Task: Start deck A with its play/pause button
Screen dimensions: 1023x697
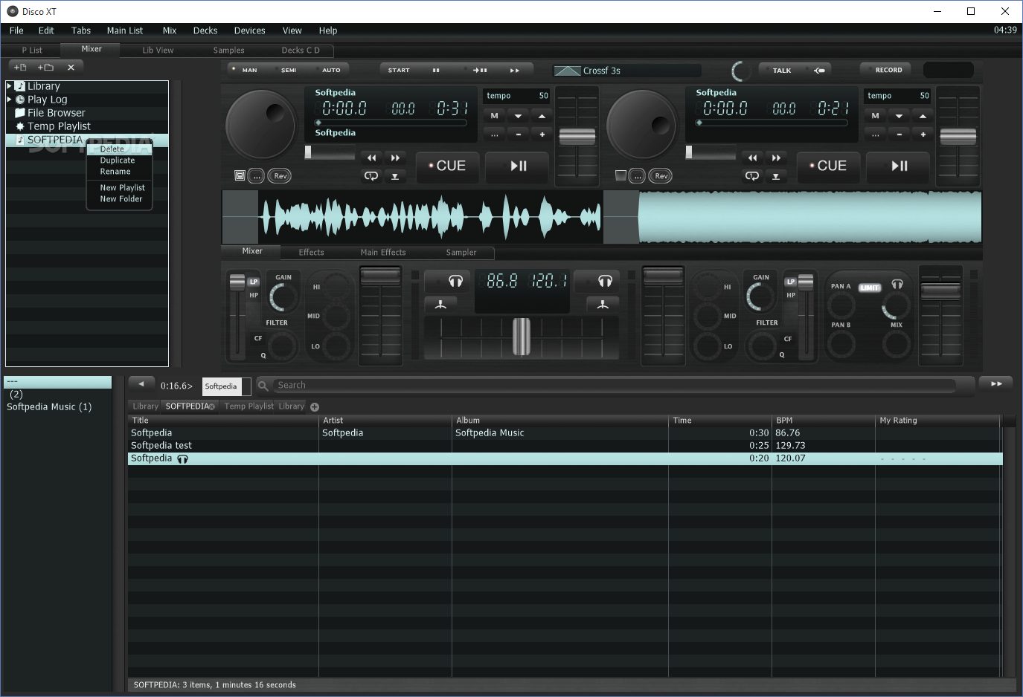Action: (518, 166)
